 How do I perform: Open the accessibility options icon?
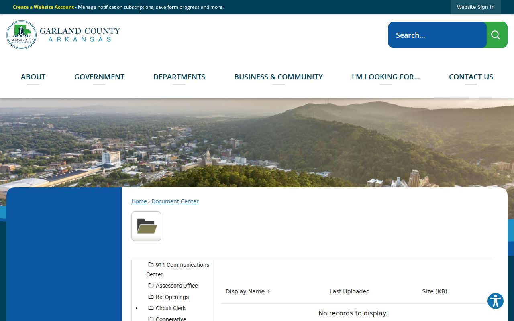[x=496, y=301]
